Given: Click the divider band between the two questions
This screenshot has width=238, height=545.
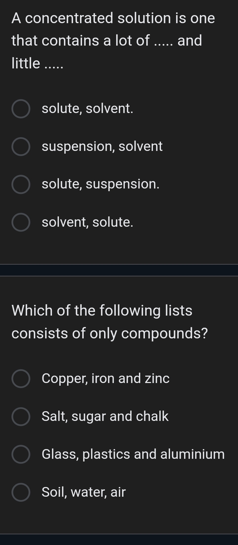Looking at the screenshot, I should [119, 270].
